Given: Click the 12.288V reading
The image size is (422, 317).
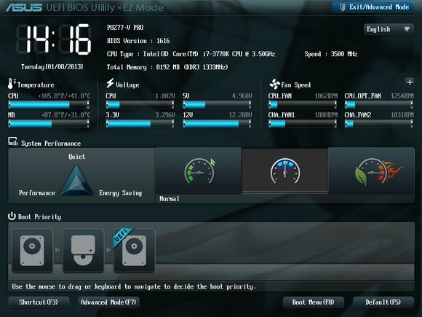Looking at the screenshot, I should tap(240, 115).
